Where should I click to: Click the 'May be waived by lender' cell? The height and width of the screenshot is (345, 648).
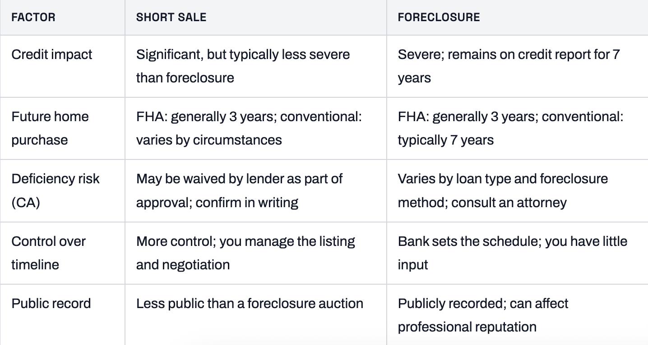click(256, 191)
